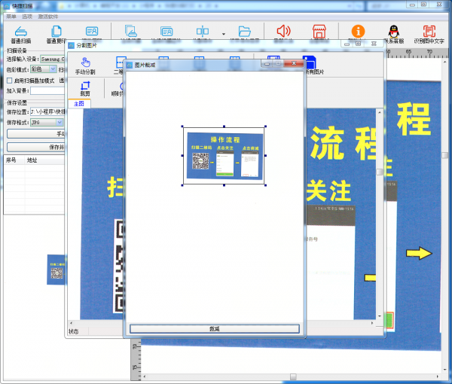Click the 裁减 button at dialog bottom
Image resolution: width=452 pixels, height=384 pixels.
214,328
